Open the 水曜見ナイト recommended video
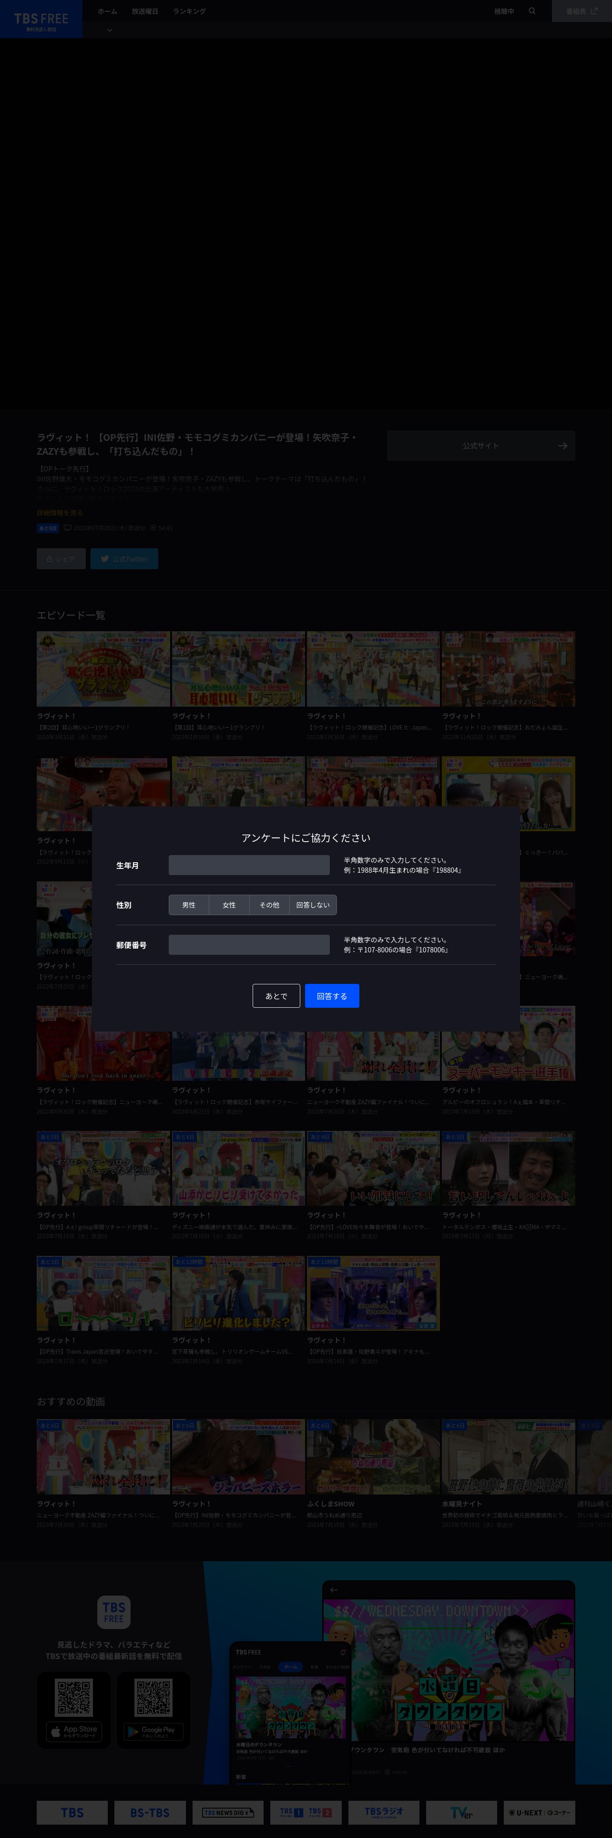Viewport: 612px width, 1838px height. [508, 1456]
